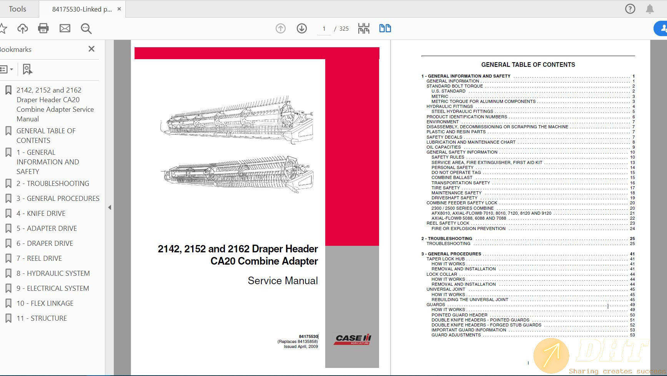Jump to the 4 - KNIFE DRIVE bookmark
Image resolution: width=667 pixels, height=376 pixels.
(x=41, y=213)
